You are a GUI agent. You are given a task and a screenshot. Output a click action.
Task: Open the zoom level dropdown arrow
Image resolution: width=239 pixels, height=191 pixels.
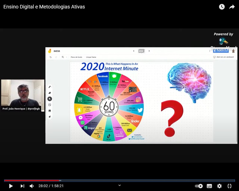click(x=66, y=57)
